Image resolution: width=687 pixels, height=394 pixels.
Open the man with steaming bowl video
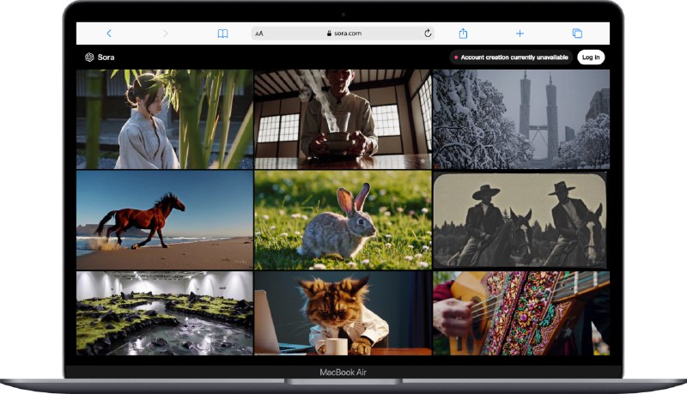point(343,119)
